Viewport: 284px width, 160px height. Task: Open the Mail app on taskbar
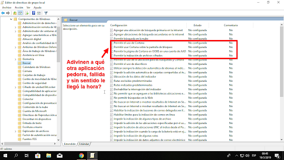[59, 156]
